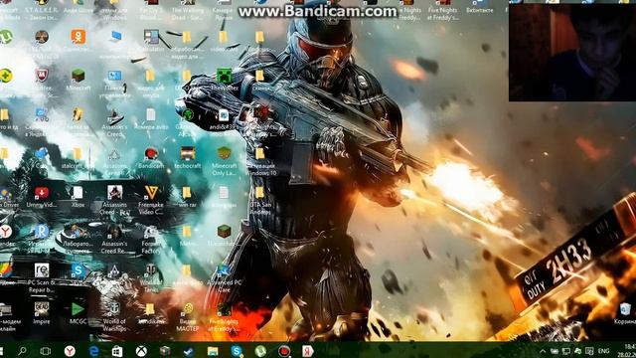This screenshot has width=636, height=358.
Task: Open the GTA San Andreas folder
Action: pos(260,200)
